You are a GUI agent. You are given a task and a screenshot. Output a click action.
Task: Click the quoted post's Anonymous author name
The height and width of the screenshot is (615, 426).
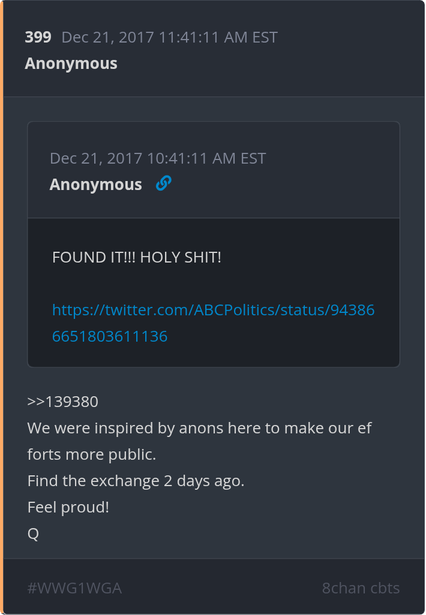[95, 185]
